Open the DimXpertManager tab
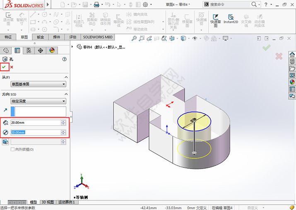 click(41, 50)
